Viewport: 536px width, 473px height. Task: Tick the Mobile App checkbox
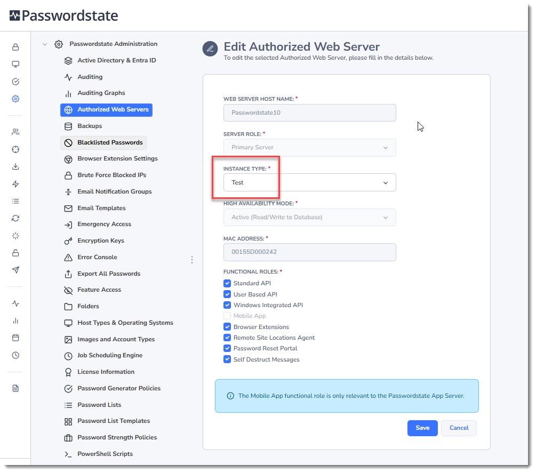[x=227, y=316]
